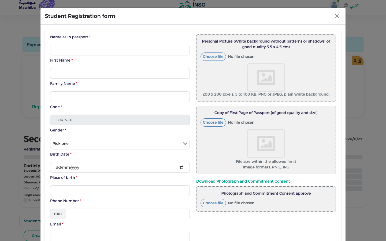This screenshot has width=386, height=241.
Task: Focus the Place of birth input
Action: tap(120, 191)
